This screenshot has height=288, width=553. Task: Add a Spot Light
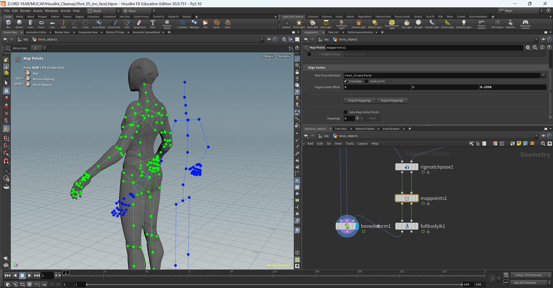click(x=313, y=24)
